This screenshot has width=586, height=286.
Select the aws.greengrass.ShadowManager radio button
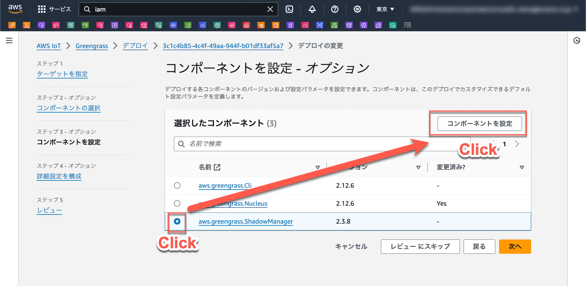point(177,221)
